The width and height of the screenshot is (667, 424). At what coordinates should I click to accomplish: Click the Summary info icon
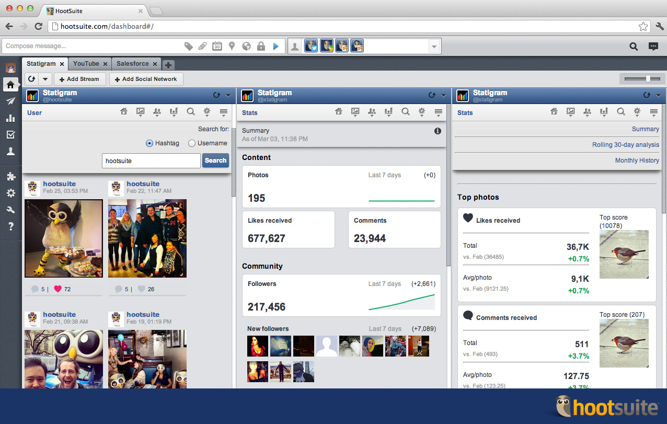click(x=438, y=131)
